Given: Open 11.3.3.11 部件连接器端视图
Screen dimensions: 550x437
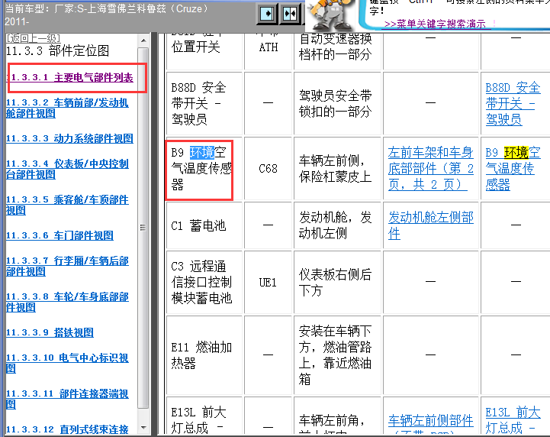Looking at the screenshot, I should 67,399.
